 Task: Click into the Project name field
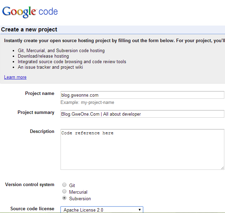142,95
